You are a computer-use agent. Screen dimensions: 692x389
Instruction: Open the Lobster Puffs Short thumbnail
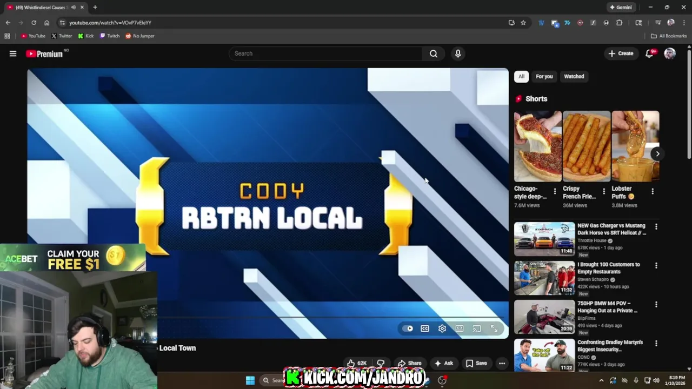[x=635, y=146]
